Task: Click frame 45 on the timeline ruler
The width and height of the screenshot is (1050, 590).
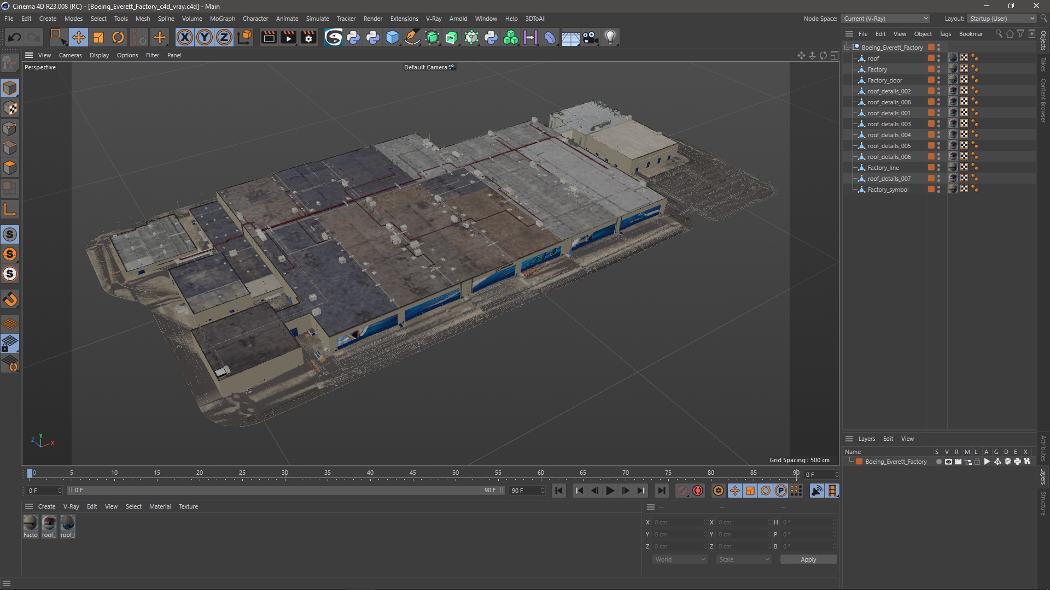Action: [413, 473]
